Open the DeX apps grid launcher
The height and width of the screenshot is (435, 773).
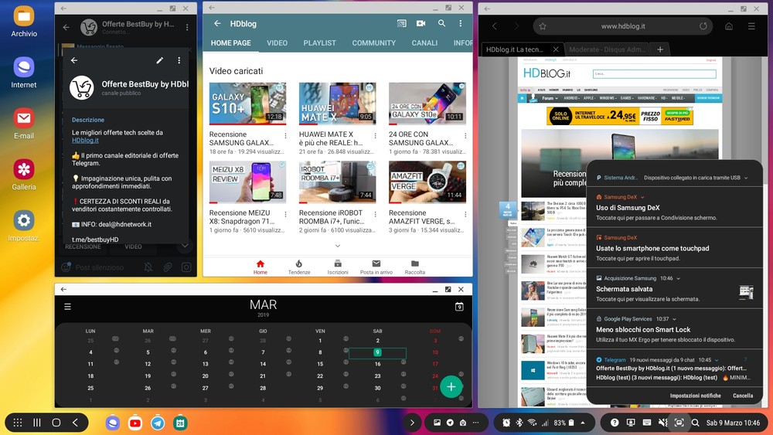click(x=18, y=422)
